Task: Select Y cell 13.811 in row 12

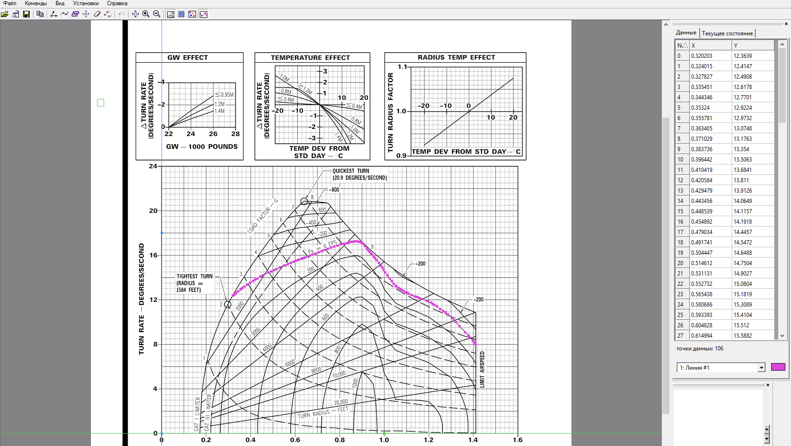Action: [x=753, y=180]
